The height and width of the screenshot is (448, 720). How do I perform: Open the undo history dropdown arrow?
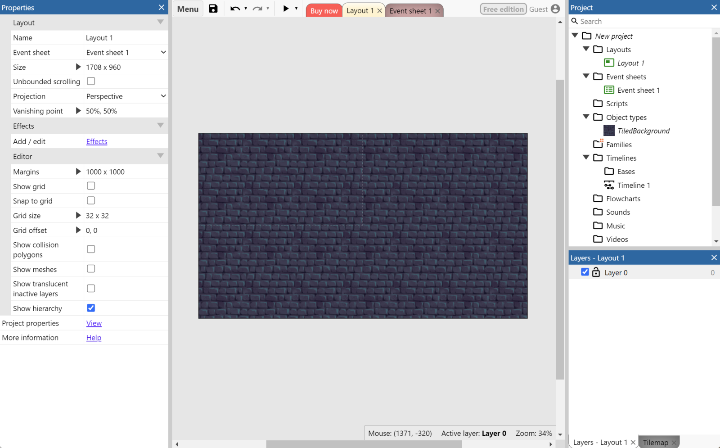pos(246,9)
